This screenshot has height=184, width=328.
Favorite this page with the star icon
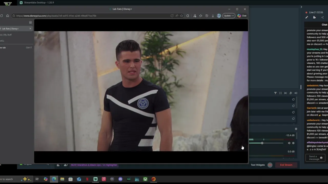coord(181,16)
